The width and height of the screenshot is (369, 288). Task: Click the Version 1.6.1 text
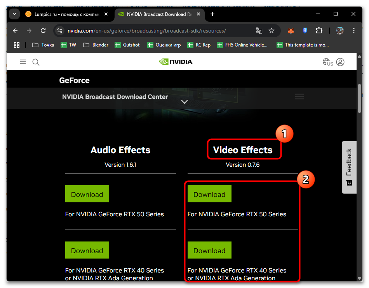point(120,165)
